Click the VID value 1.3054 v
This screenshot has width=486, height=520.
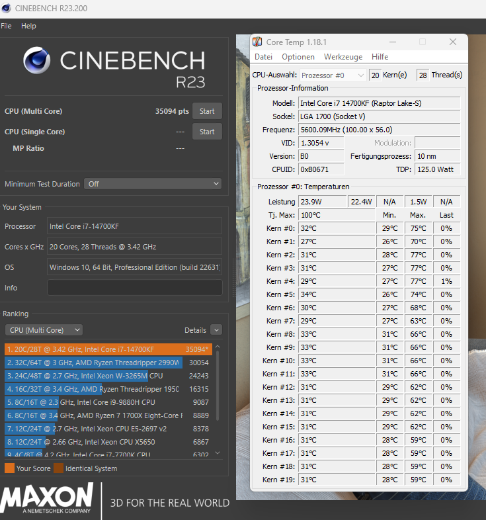tap(321, 143)
